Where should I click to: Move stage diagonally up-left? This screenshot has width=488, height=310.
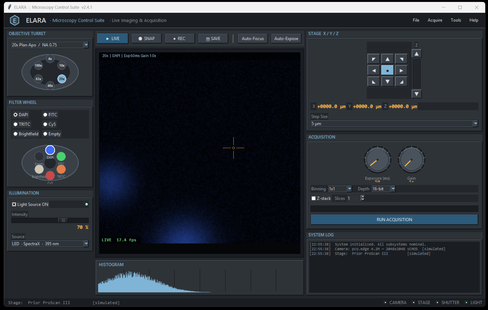374,59
